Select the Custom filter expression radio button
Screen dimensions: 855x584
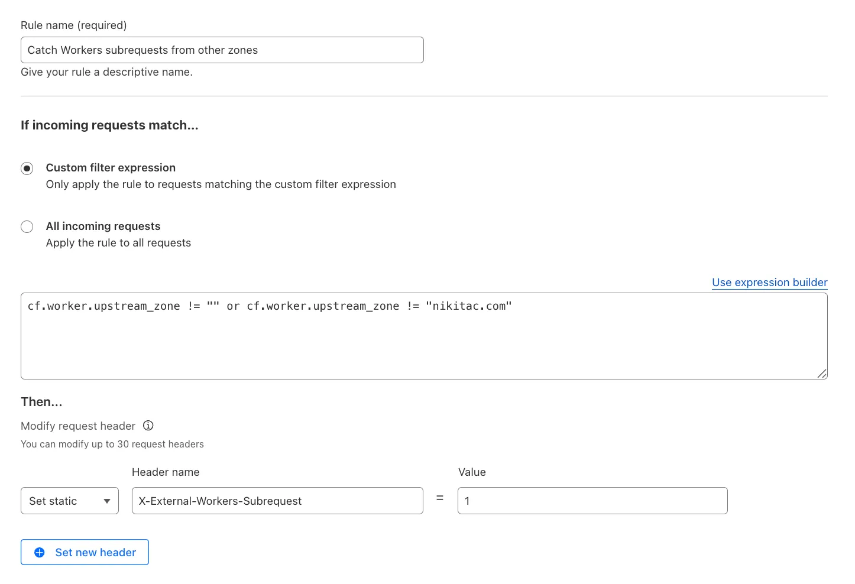click(x=27, y=168)
